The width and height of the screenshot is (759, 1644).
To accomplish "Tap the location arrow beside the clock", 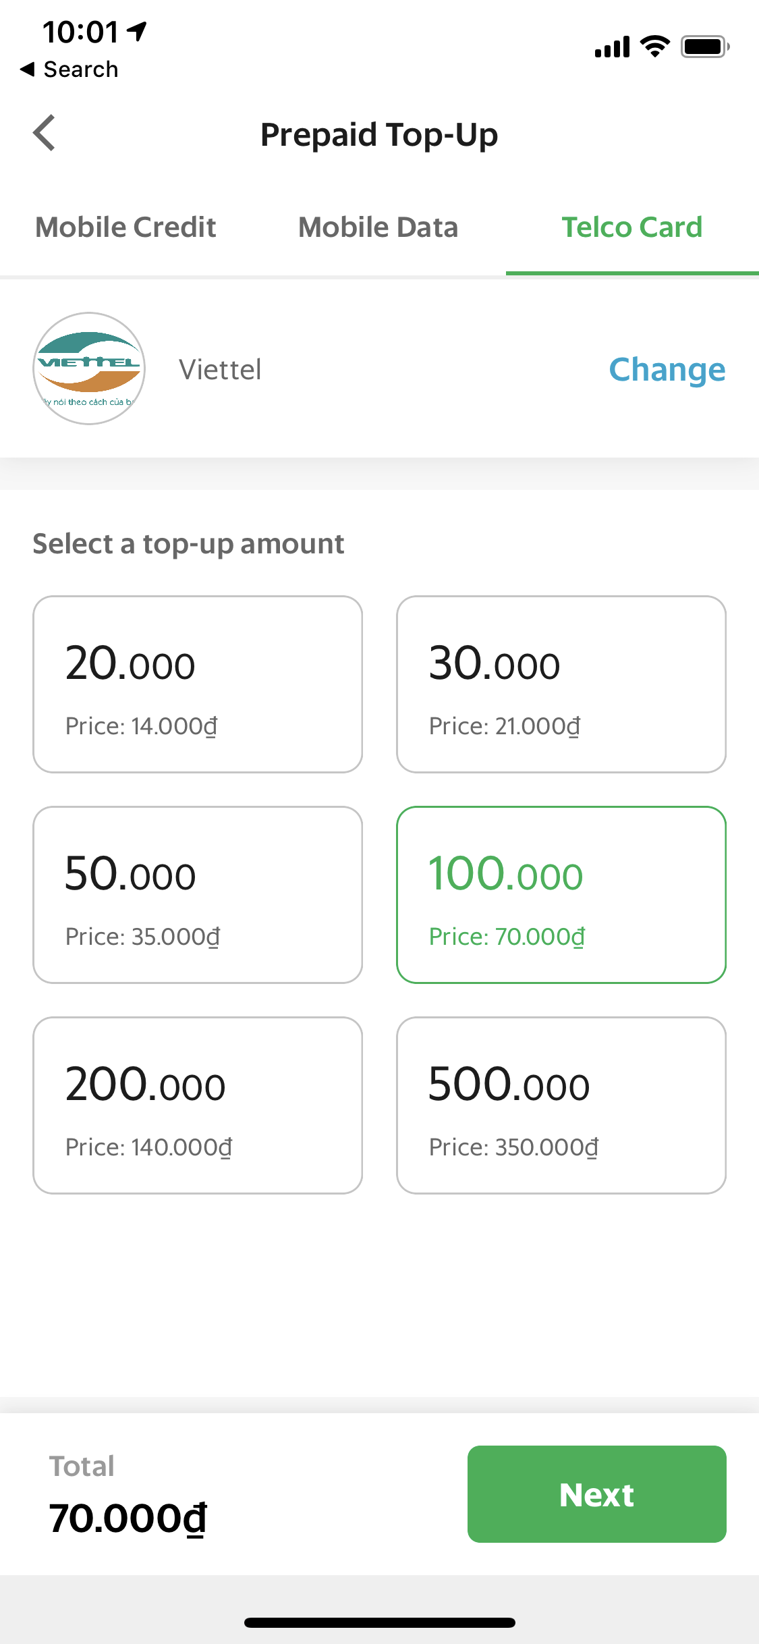I will pos(138,31).
